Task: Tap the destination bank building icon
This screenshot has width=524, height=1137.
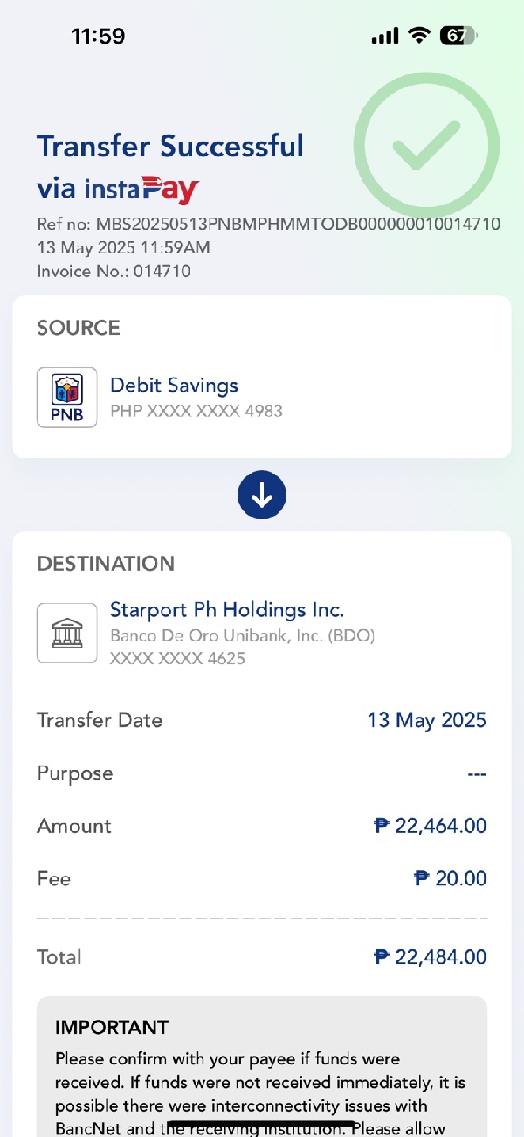Action: click(66, 633)
